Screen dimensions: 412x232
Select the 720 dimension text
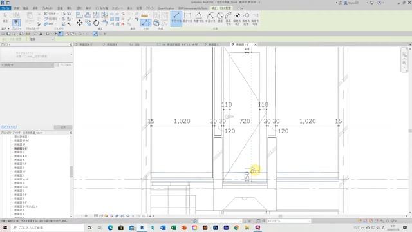point(245,121)
